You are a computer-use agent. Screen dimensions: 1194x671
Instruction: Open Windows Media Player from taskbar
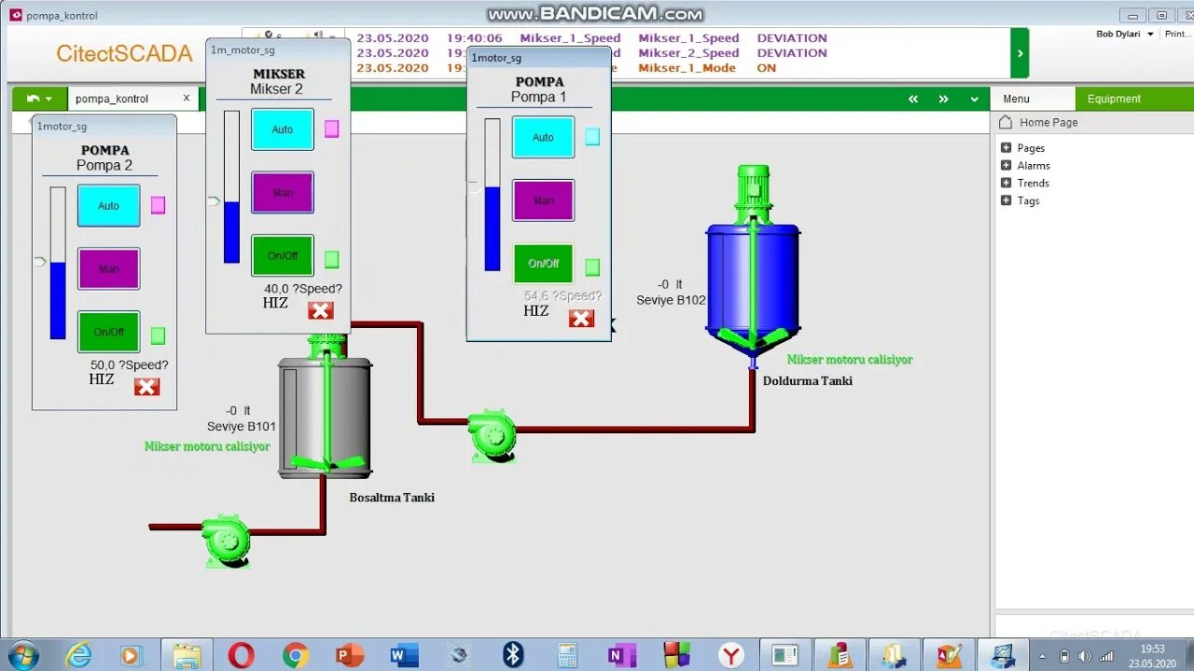pyautogui.click(x=132, y=655)
